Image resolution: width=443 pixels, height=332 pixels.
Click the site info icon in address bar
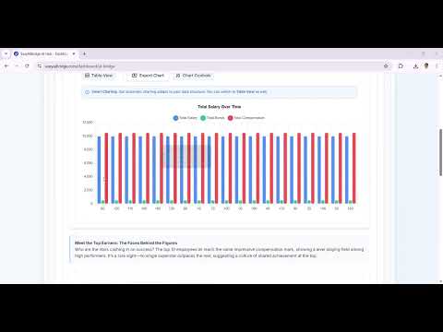40,66
